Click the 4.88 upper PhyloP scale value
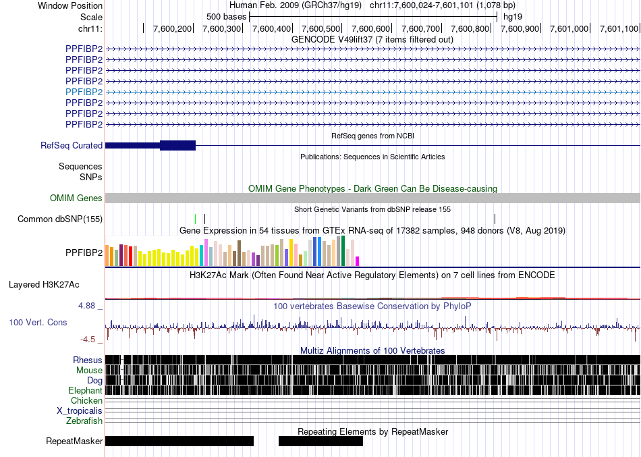The image size is (641, 457). (x=86, y=306)
